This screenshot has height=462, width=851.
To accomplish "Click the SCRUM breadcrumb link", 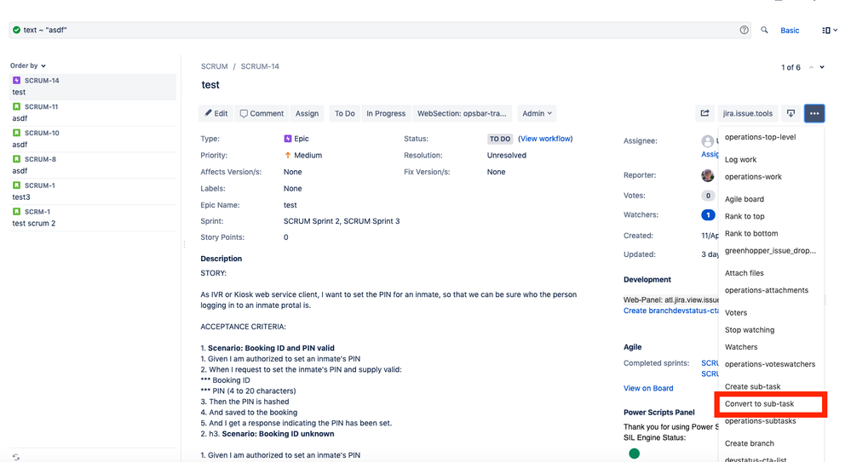I will pyautogui.click(x=215, y=66).
